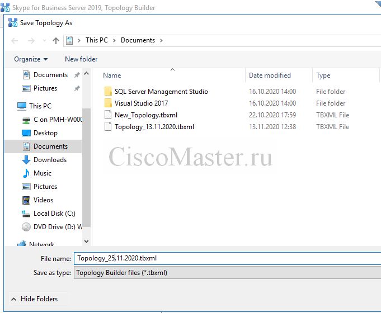The height and width of the screenshot is (313, 381).
Task: Select Desktop in navigation pane
Action: pos(45,133)
